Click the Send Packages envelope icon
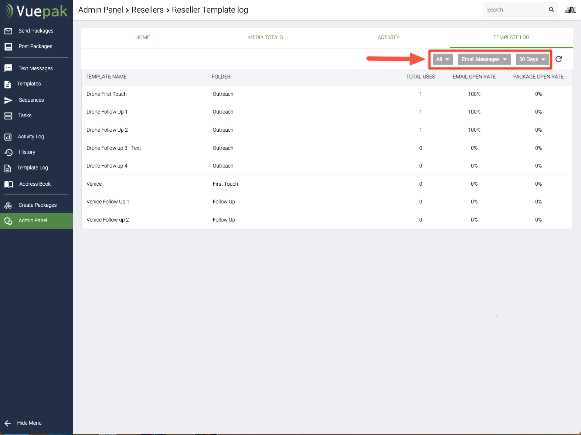Image resolution: width=581 pixels, height=435 pixels. [8, 31]
